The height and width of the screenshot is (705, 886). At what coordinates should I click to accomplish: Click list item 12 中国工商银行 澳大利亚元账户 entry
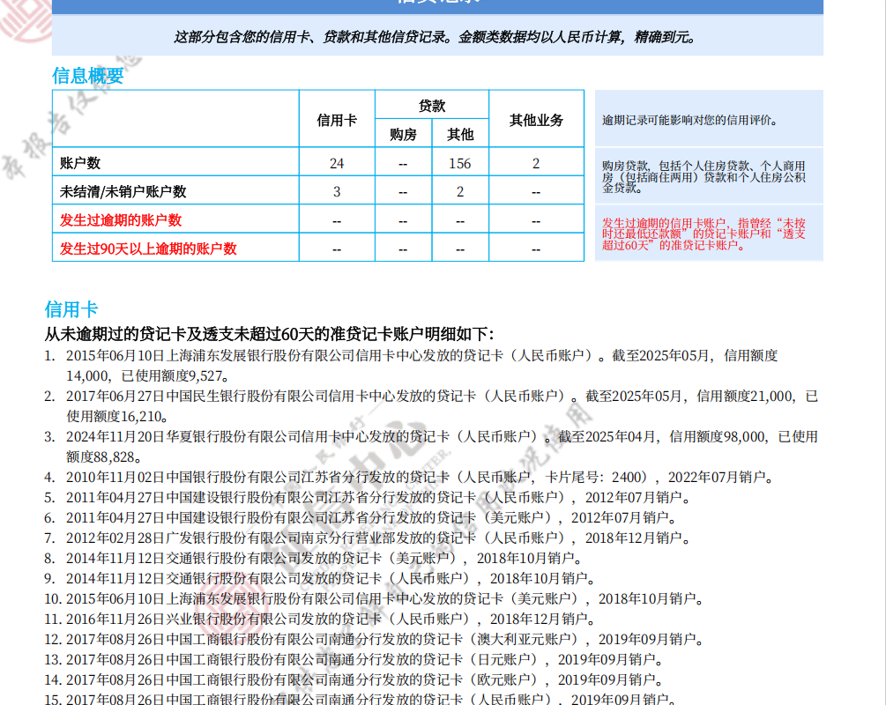coord(375,640)
